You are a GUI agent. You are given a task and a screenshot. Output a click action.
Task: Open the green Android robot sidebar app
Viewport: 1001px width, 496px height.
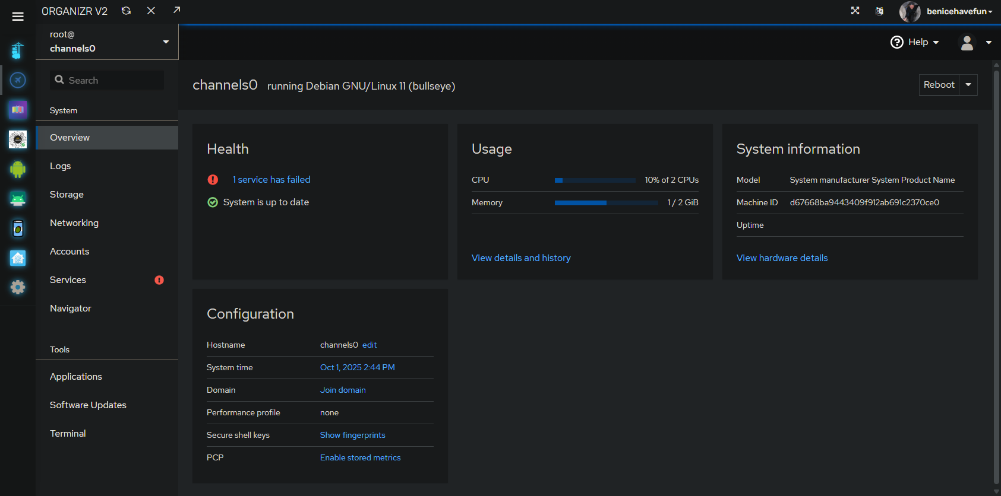click(x=18, y=169)
